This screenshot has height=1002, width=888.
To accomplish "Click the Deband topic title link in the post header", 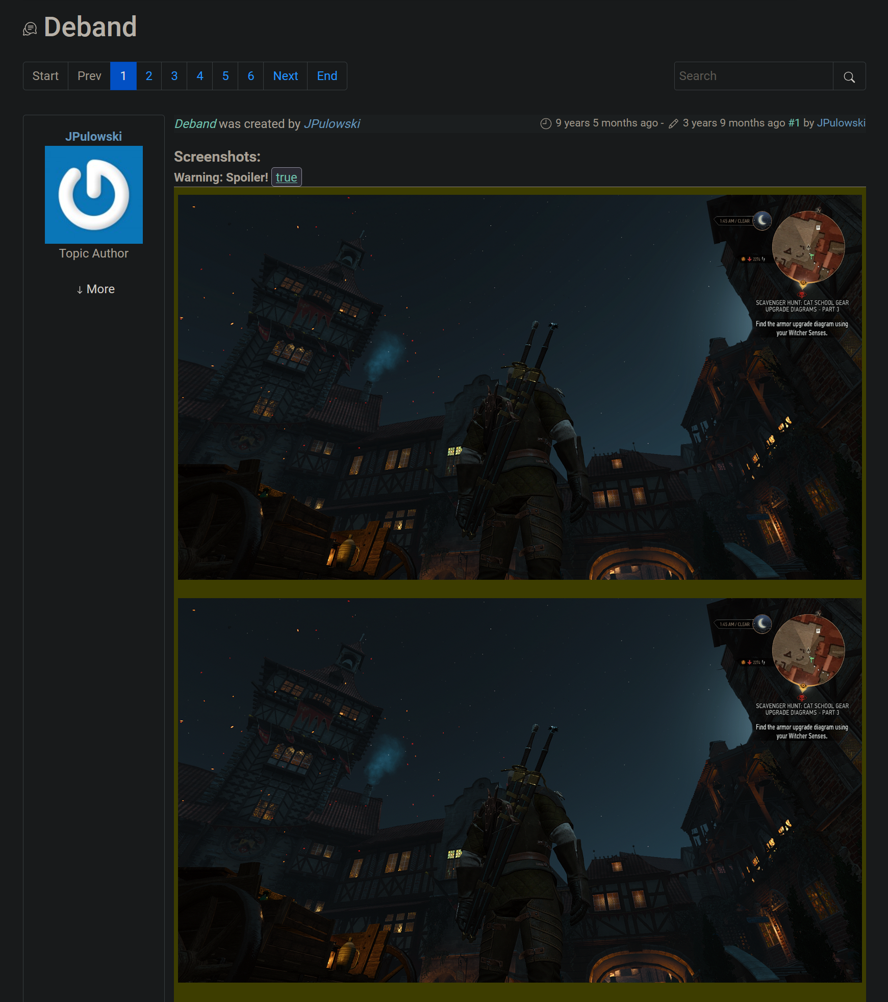I will [195, 123].
